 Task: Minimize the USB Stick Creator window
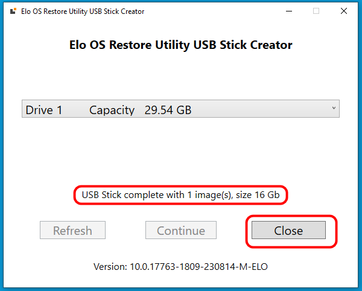coord(289,11)
